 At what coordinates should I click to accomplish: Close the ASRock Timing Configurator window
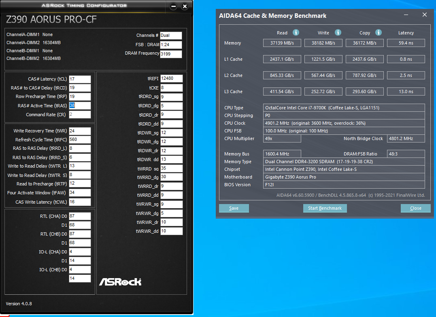185,6
